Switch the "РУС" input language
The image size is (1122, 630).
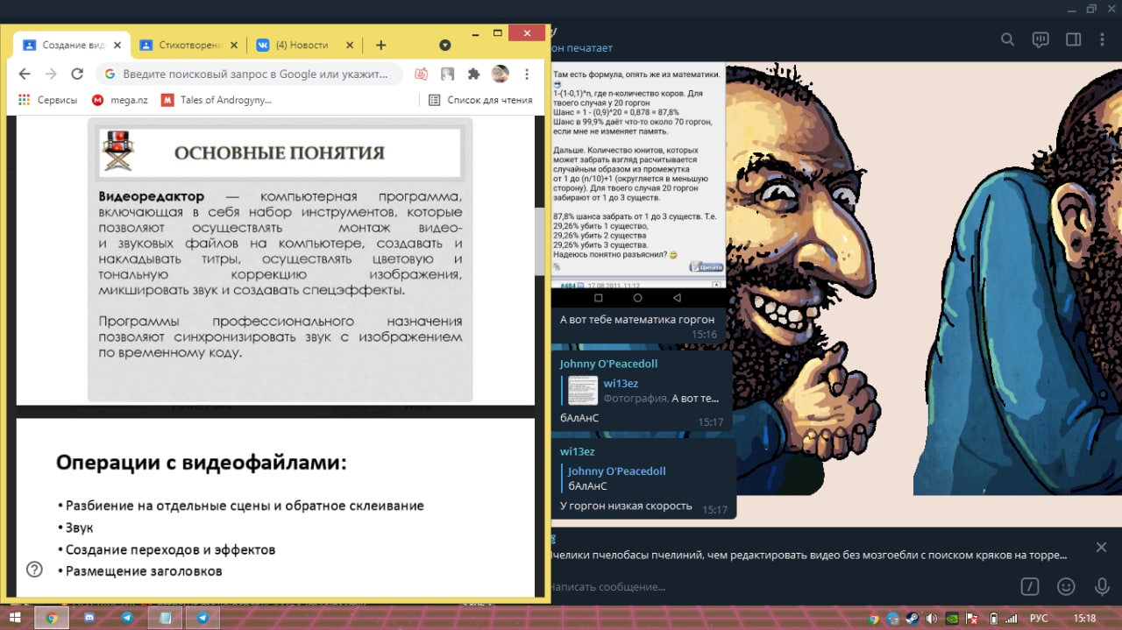[x=1038, y=618]
